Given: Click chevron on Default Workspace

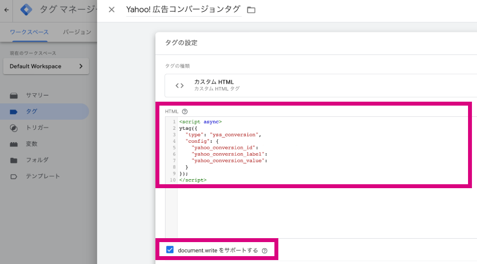Looking at the screenshot, I should [x=81, y=66].
